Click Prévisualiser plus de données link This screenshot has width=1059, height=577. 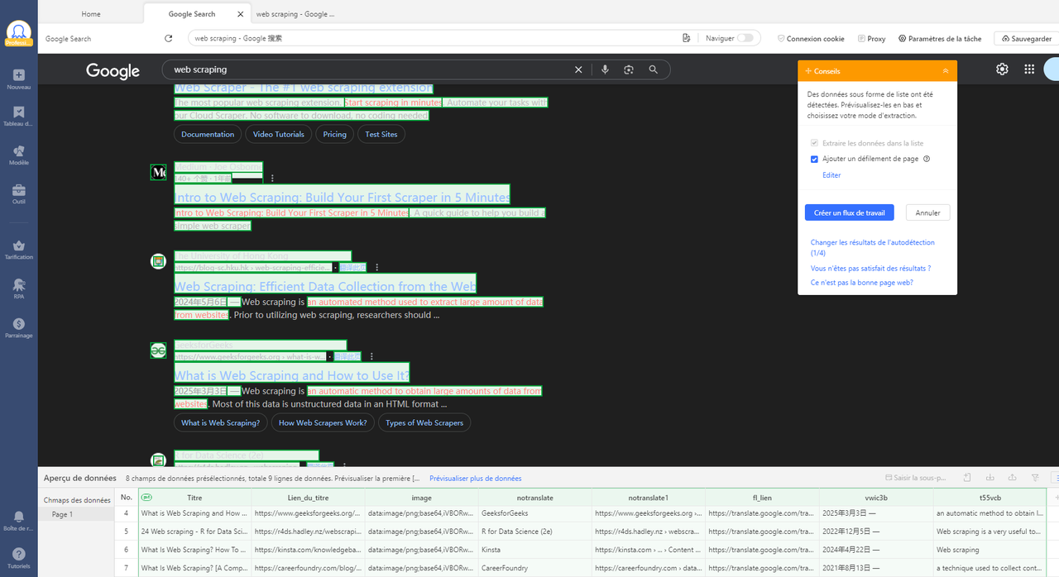[x=475, y=479]
